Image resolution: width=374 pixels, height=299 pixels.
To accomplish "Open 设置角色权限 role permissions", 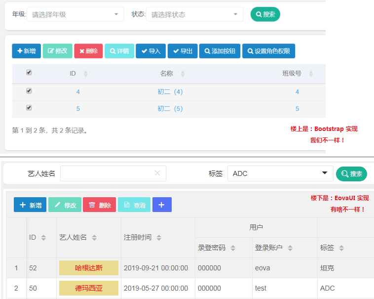I will click(268, 51).
